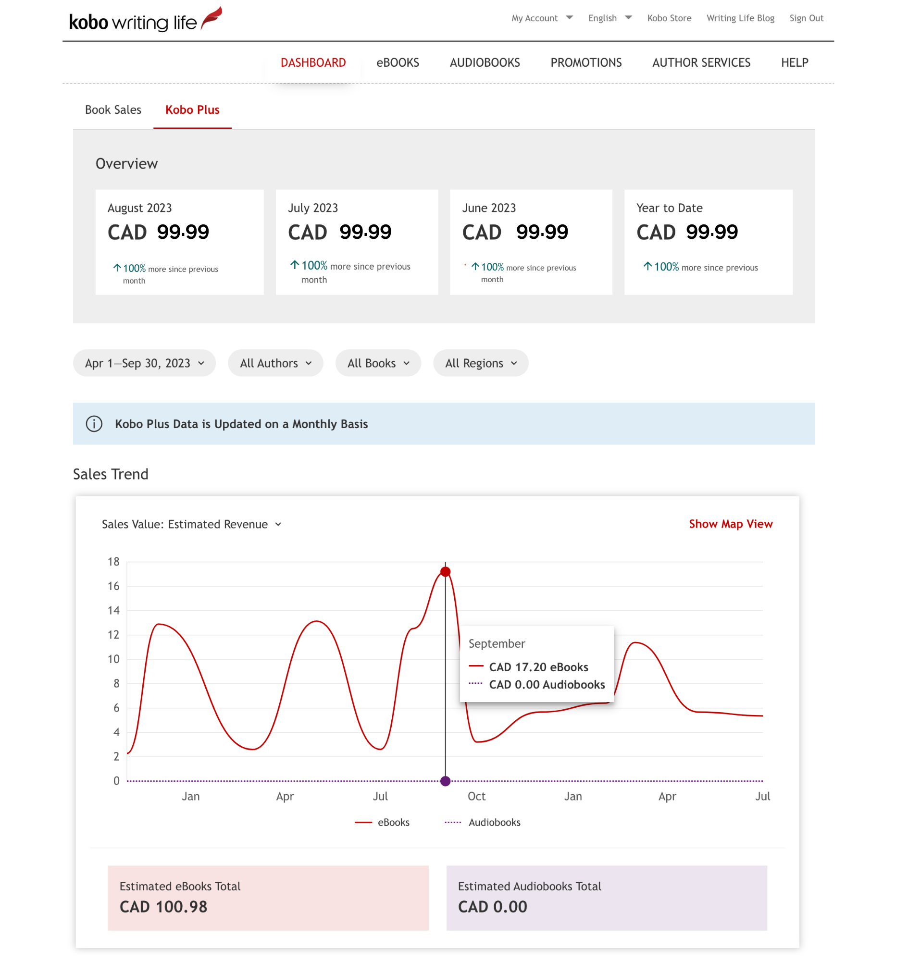
Task: Open Sales Value: Estimated Revenue dropdown
Action: point(192,525)
